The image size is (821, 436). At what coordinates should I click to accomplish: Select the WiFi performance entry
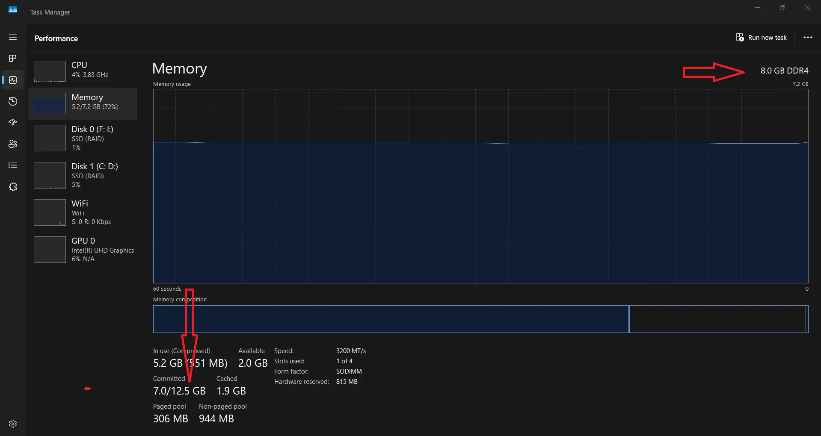click(83, 212)
